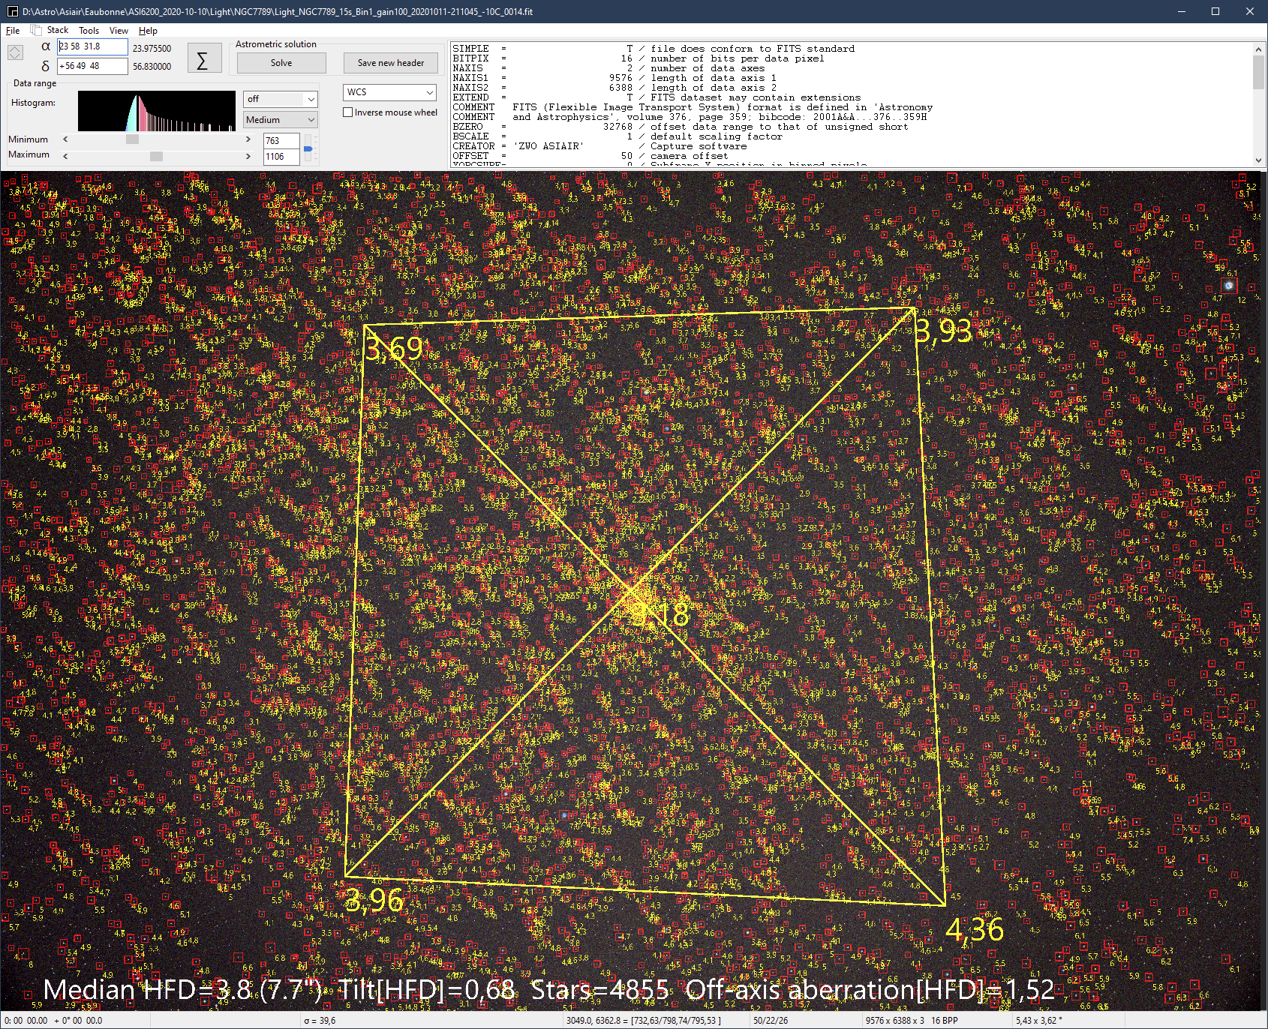Click the status bar image size '9576 x 6388 x 3'
1268x1029 pixels.
[x=894, y=1021]
